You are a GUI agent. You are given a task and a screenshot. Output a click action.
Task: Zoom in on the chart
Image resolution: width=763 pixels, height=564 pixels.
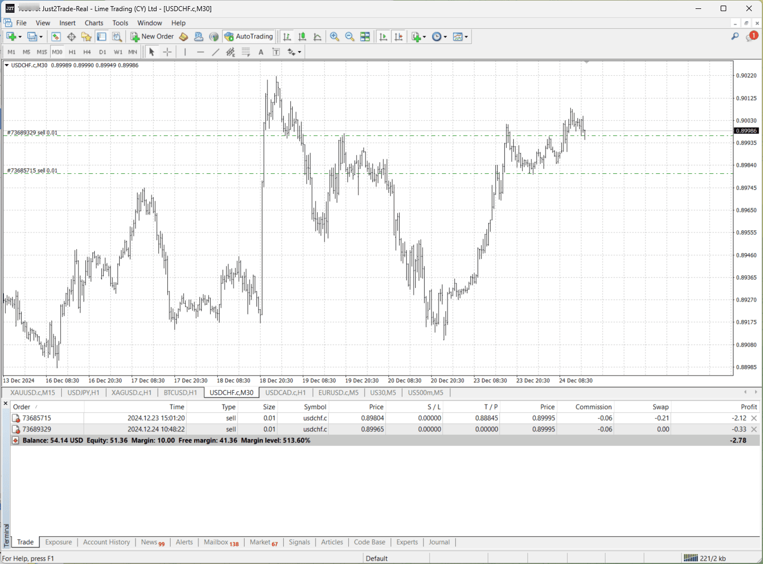[334, 37]
